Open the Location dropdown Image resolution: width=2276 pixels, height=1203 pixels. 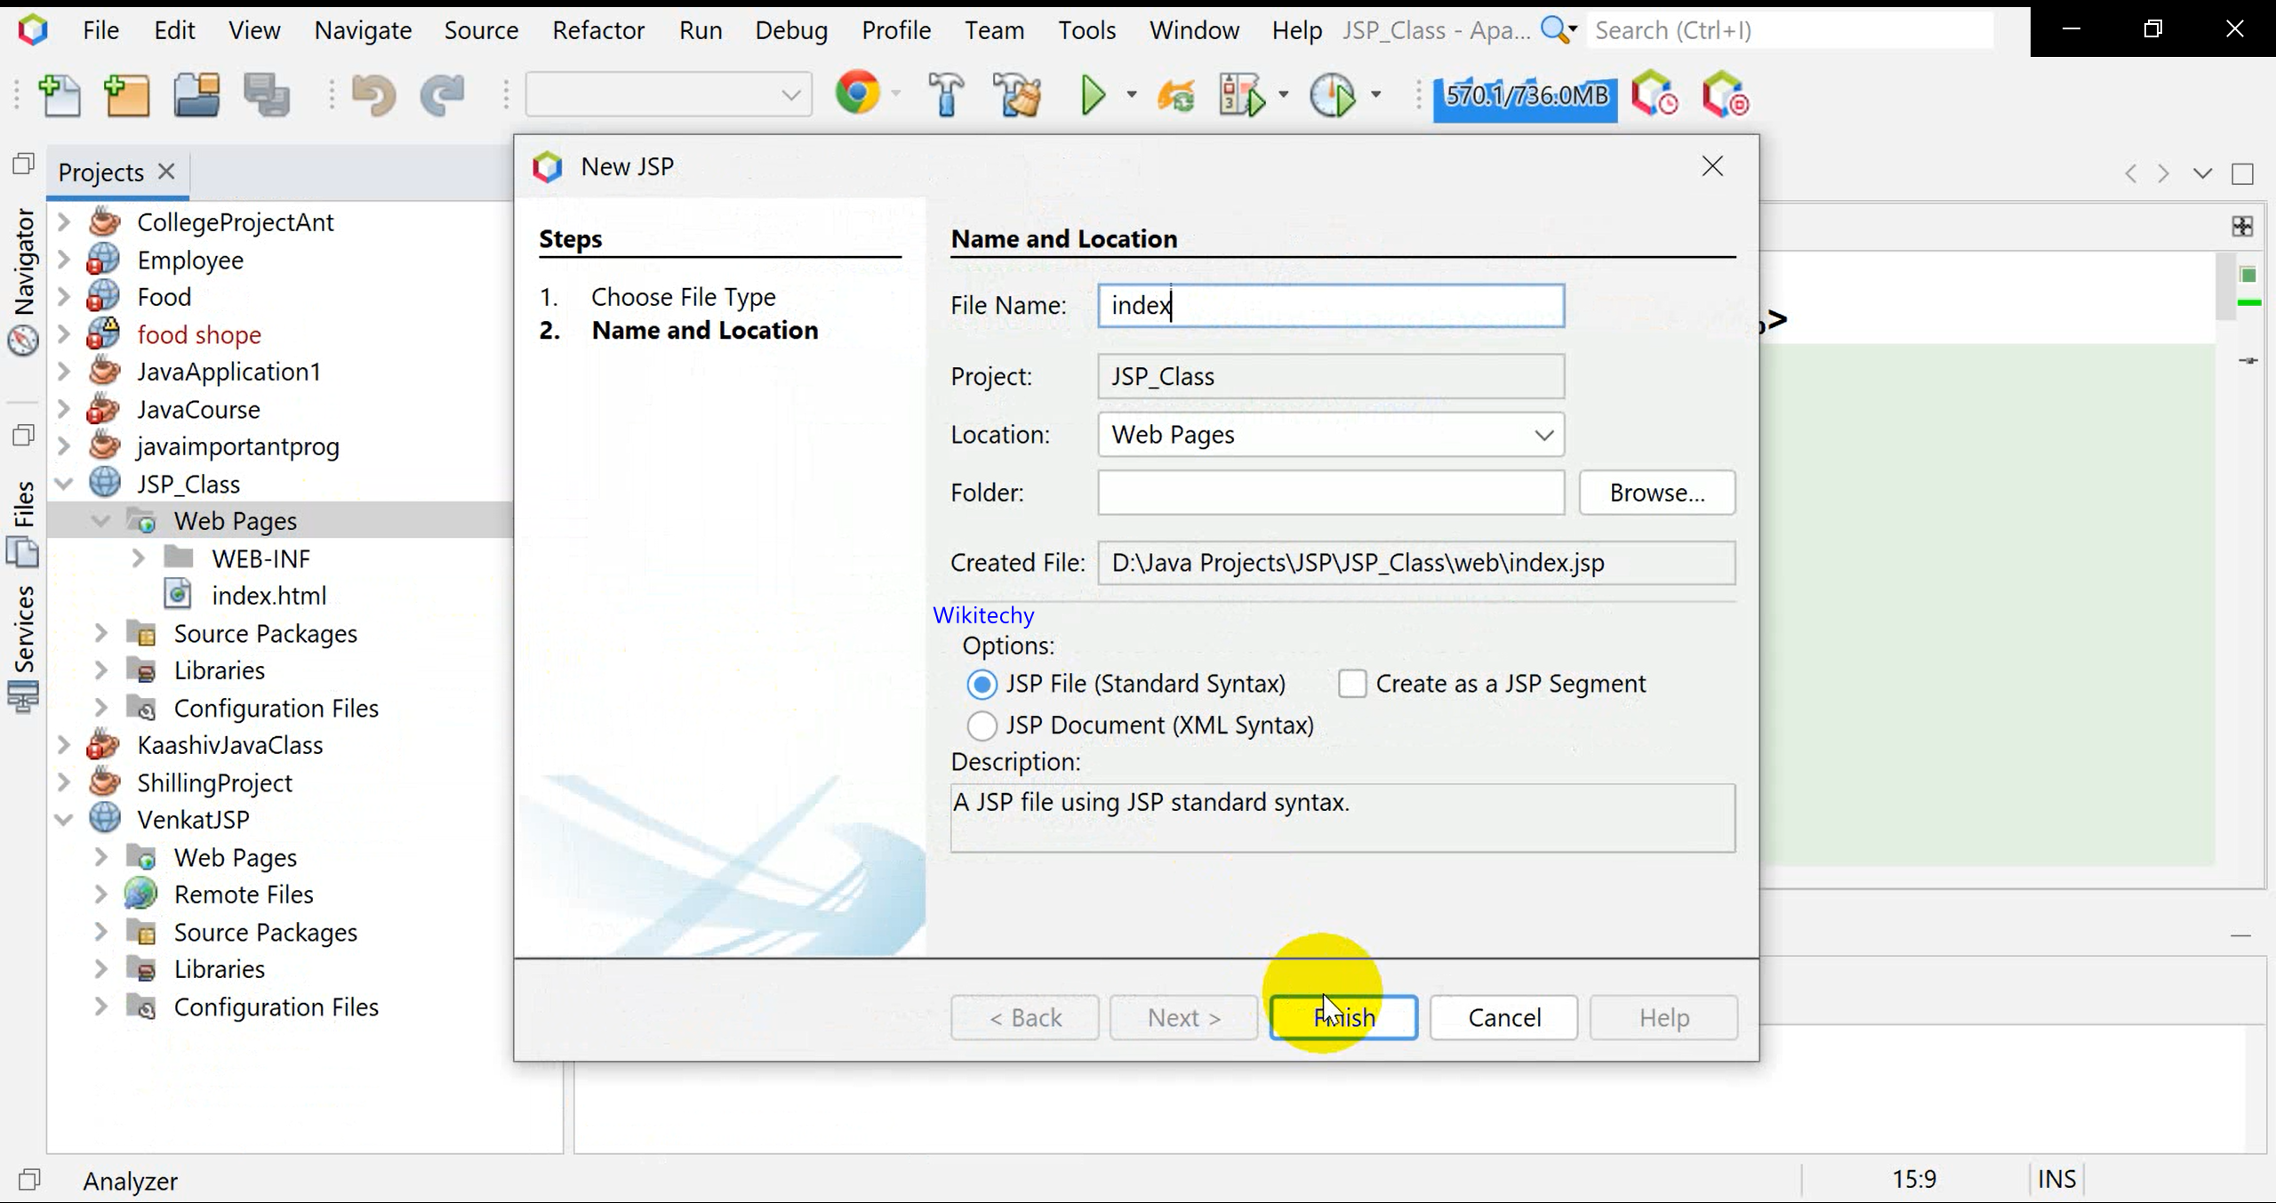point(1543,435)
